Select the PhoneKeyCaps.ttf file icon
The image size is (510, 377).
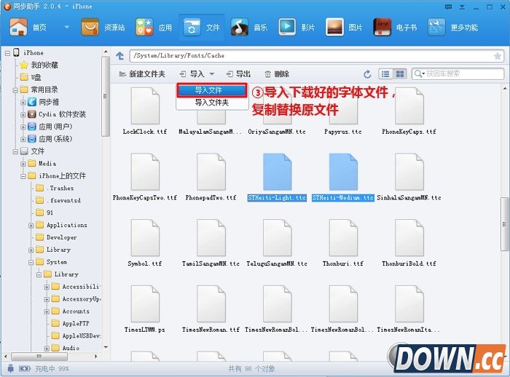point(409,106)
